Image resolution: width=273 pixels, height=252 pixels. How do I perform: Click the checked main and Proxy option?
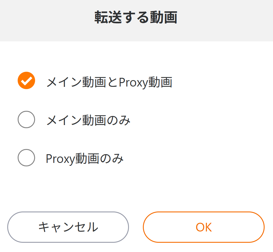(x=26, y=80)
